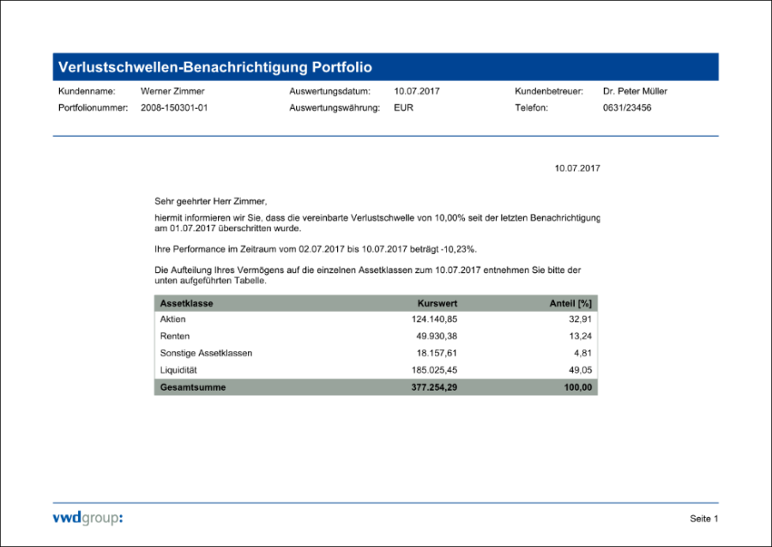This screenshot has height=547, width=772.
Task: Click the salutation Sehr geehrter Herr Zimmer
Action: pyautogui.click(x=211, y=202)
